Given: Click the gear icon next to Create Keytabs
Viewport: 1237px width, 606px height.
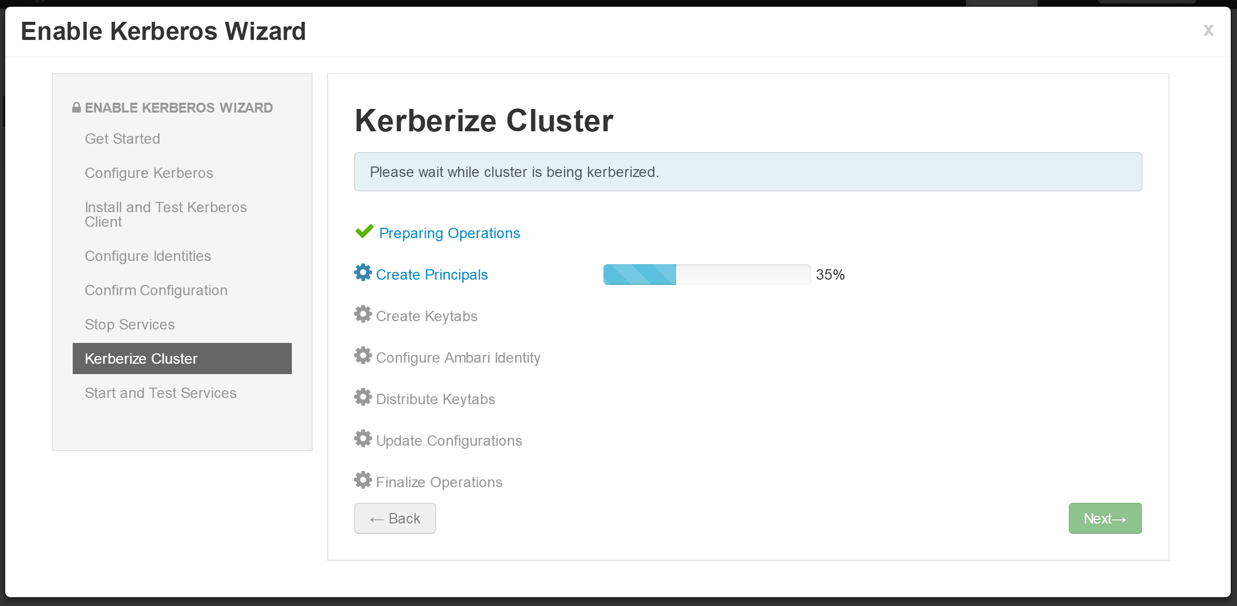Looking at the screenshot, I should coord(363,314).
